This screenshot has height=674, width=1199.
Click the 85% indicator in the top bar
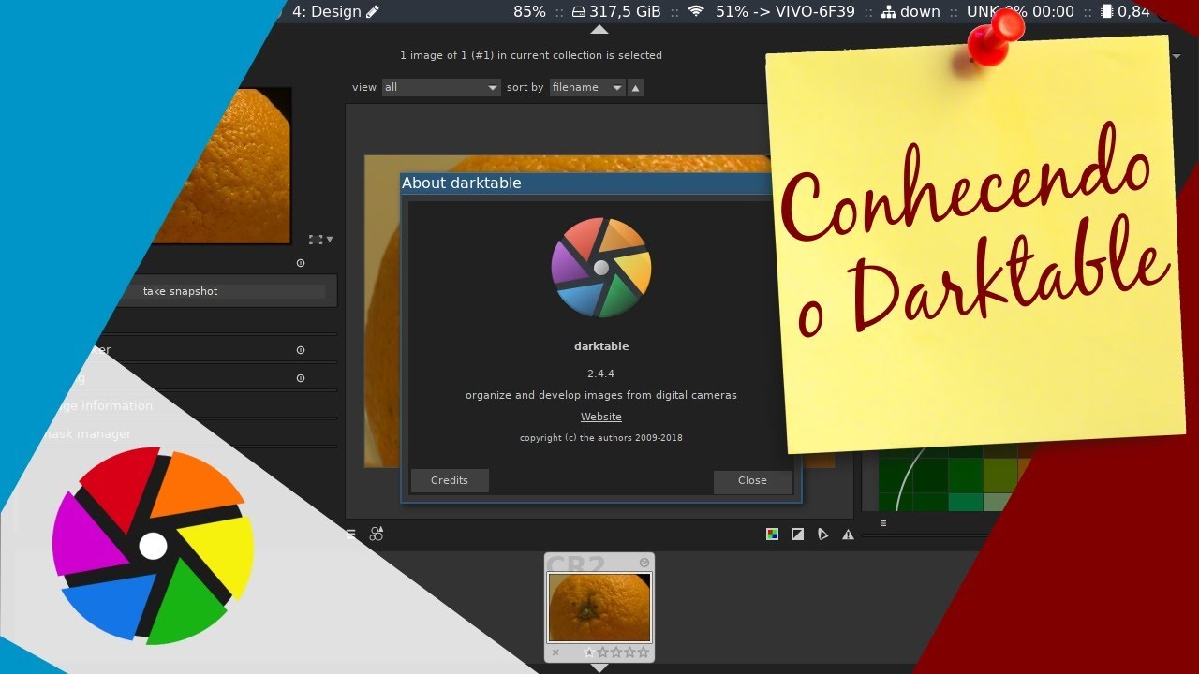(x=529, y=11)
